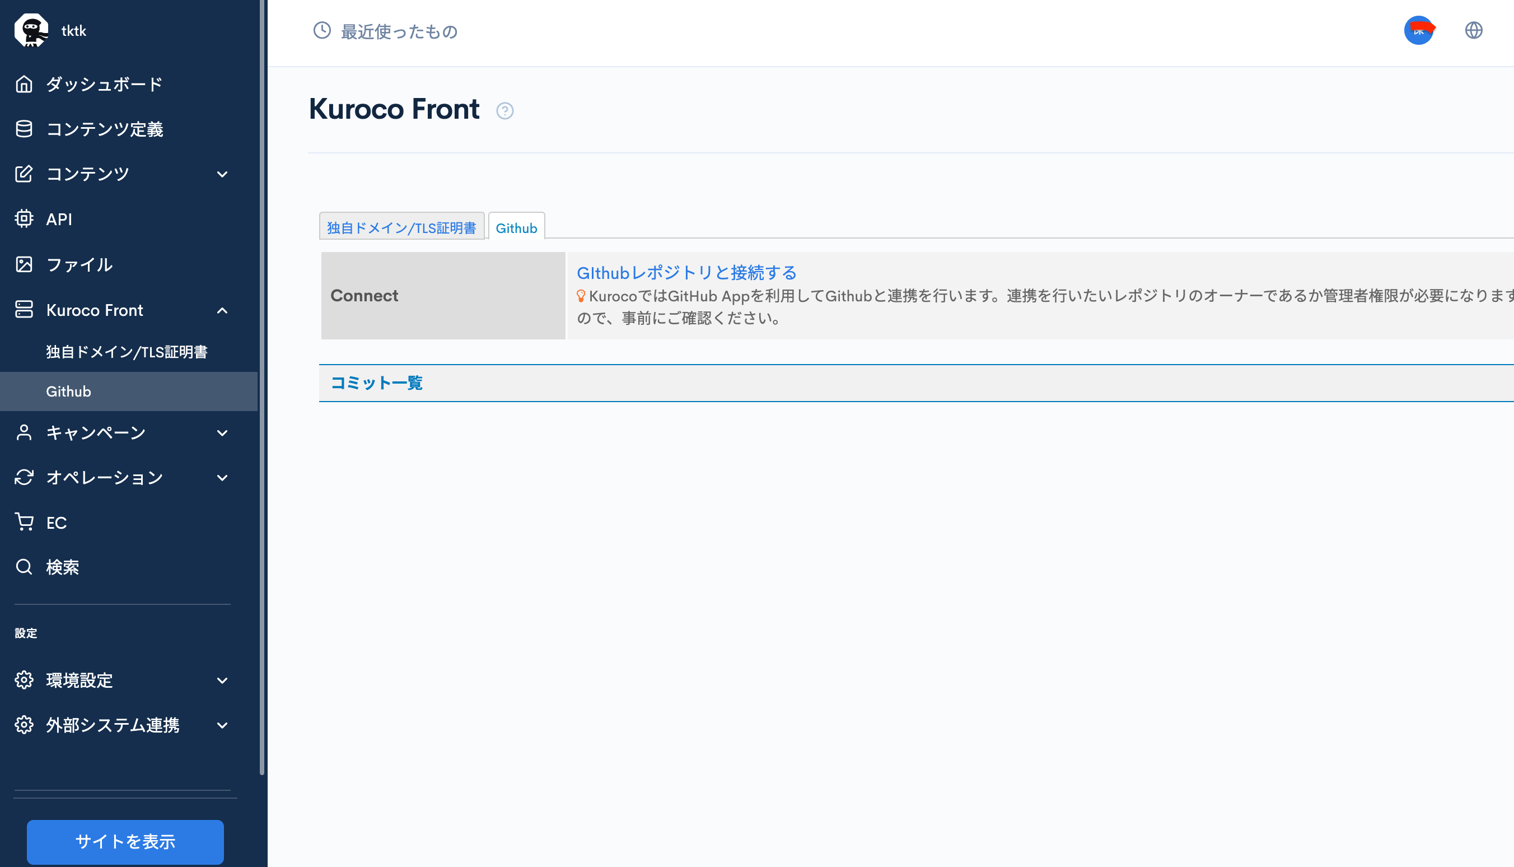Click the Kuroco ninja logo icon
This screenshot has height=867, width=1514.
(x=31, y=30)
